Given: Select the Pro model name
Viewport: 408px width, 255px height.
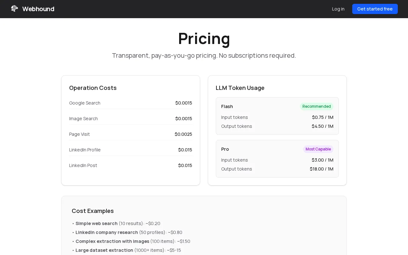Looking at the screenshot, I should 225,149.
